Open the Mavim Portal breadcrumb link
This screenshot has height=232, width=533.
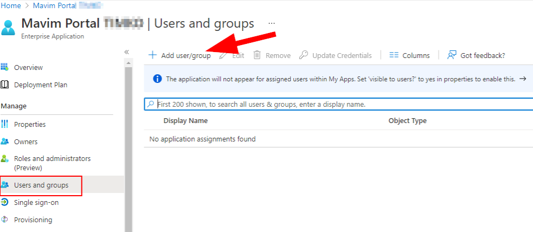tap(54, 5)
